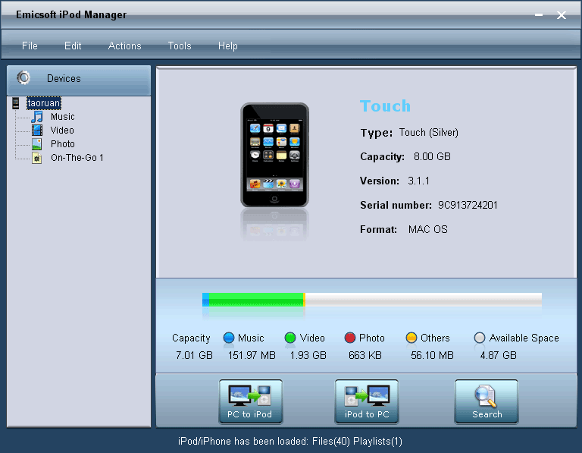The width and height of the screenshot is (582, 453).
Task: Click the On-The-Go 1 playlist icon
Action: [x=36, y=158]
